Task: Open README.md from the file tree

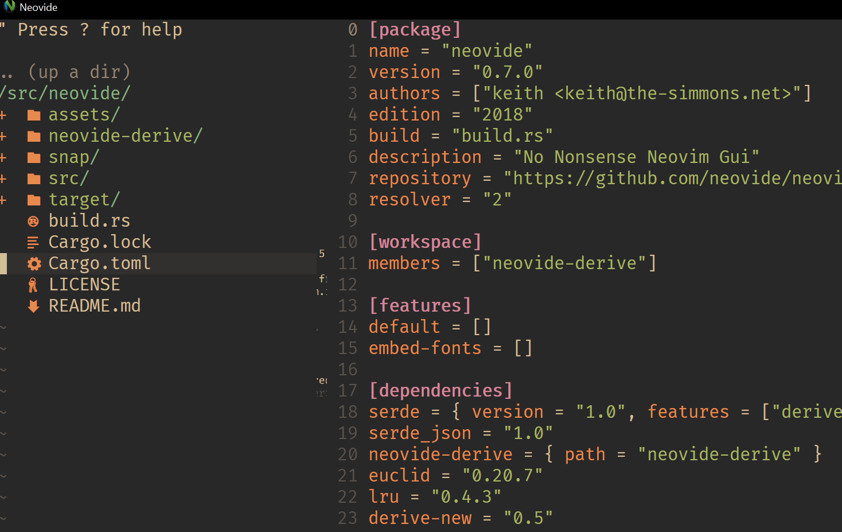Action: (x=95, y=305)
